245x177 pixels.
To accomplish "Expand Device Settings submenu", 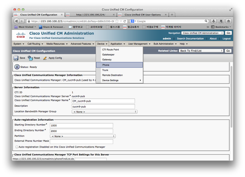I will (x=119, y=80).
